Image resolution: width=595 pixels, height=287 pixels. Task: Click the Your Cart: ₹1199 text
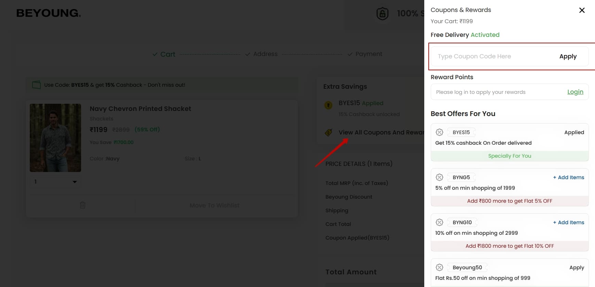tap(452, 21)
